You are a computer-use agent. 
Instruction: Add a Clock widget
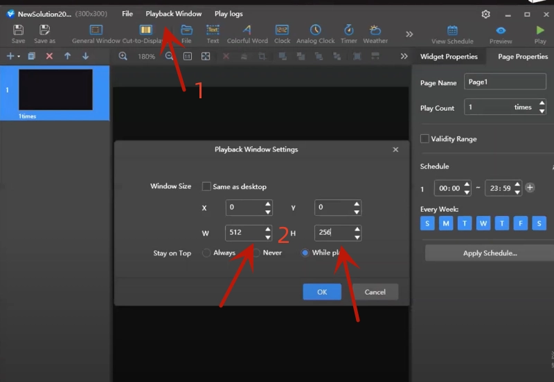point(282,30)
